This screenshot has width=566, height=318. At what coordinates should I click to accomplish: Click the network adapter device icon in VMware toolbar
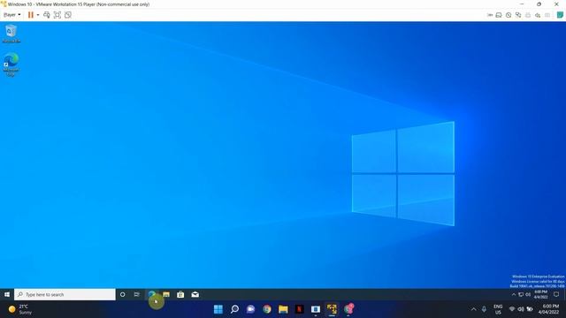point(518,15)
